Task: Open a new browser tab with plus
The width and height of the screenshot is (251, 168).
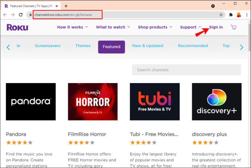Action: 66,6
